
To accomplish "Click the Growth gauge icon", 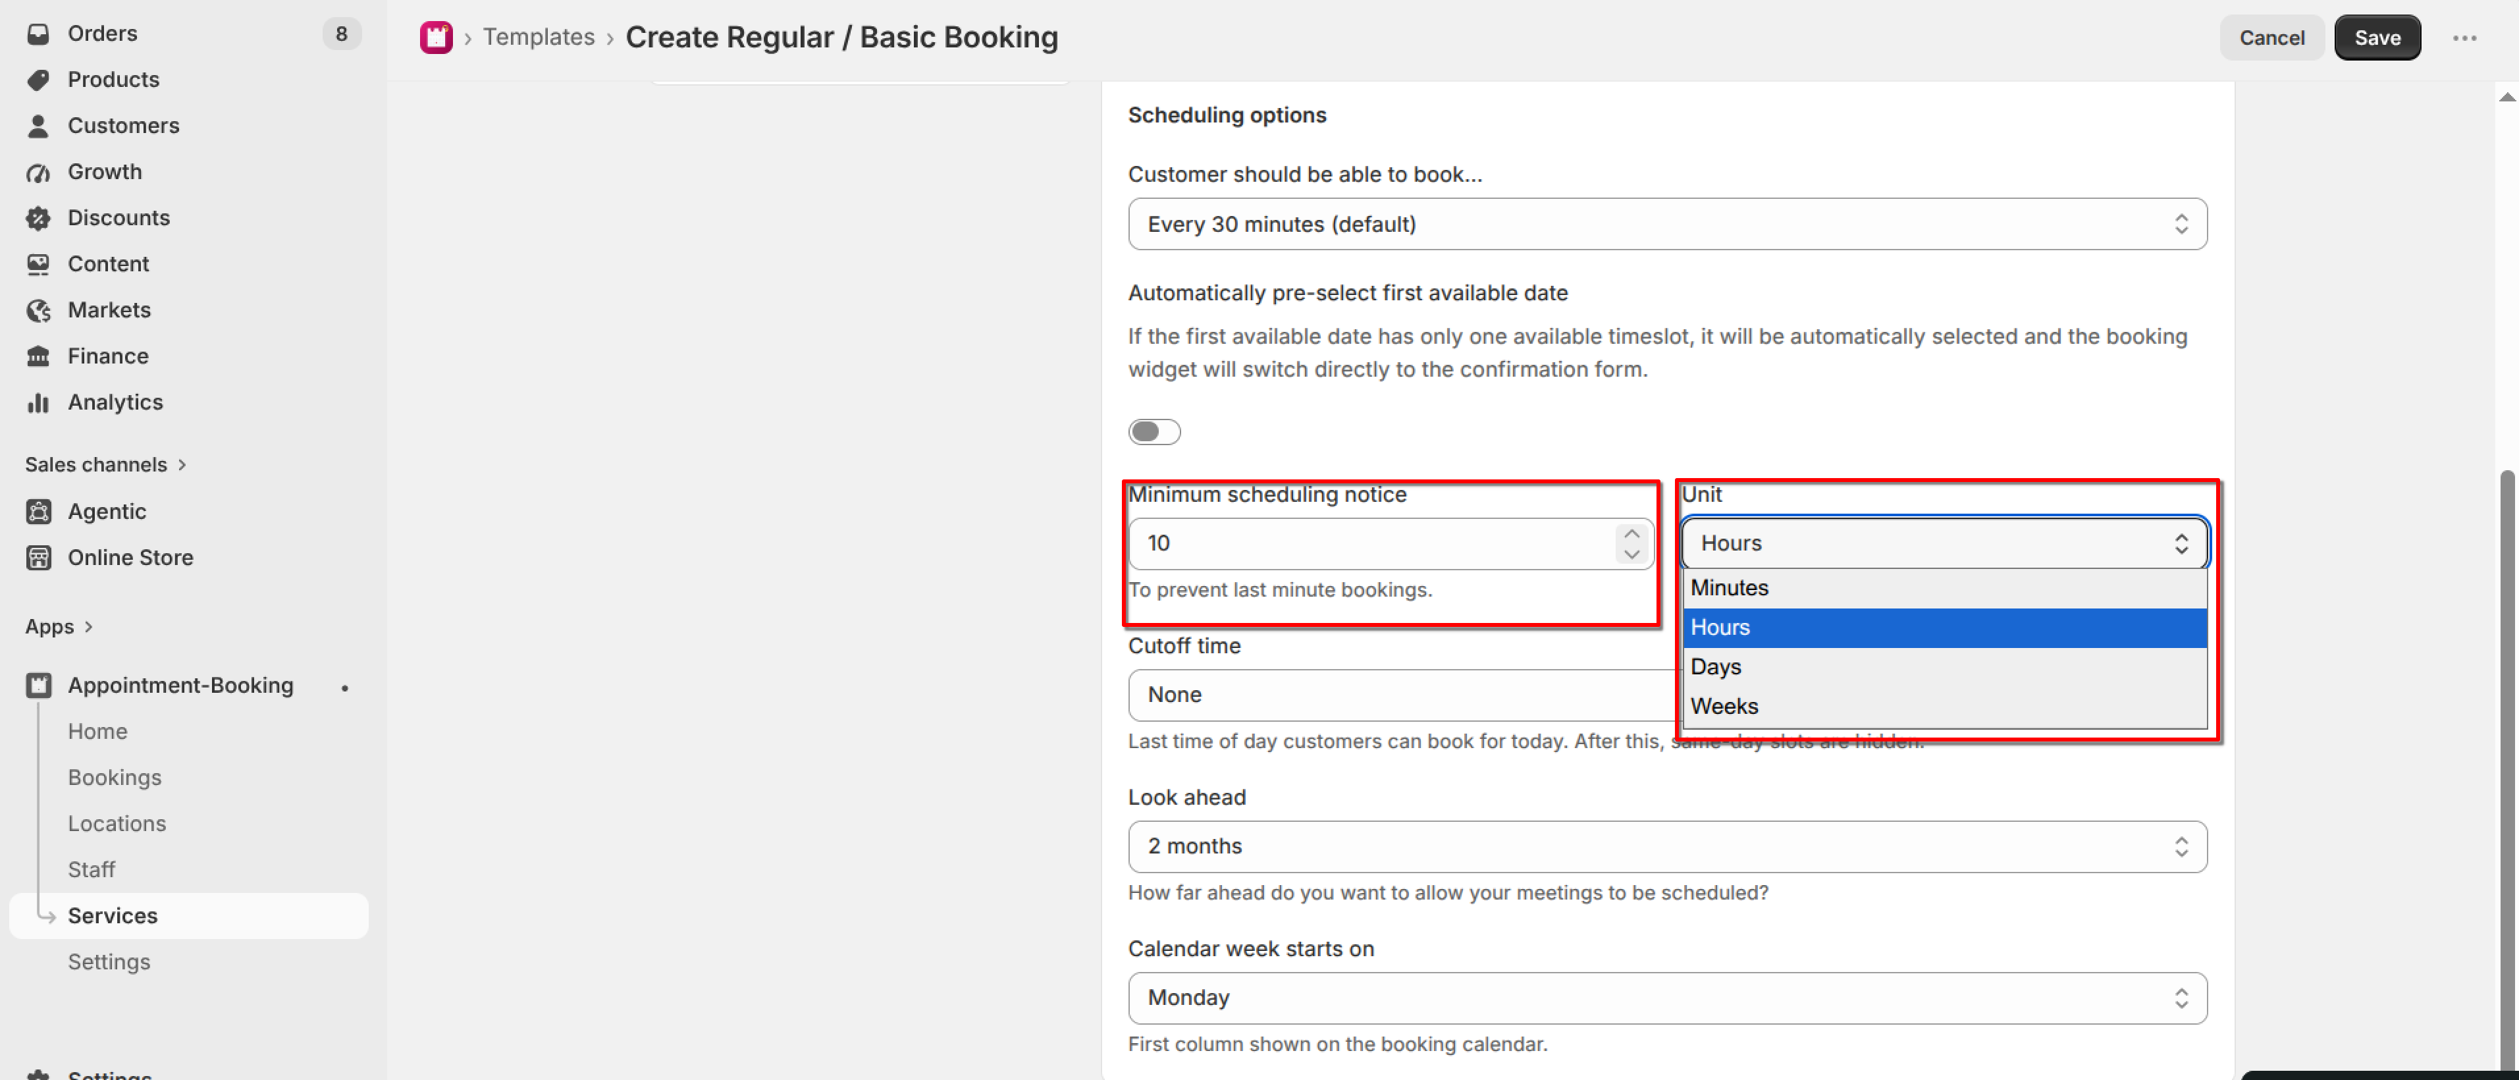I will click(38, 172).
